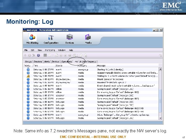Sort by the Source column header
The height and width of the screenshot is (139, 186).
(x=66, y=66)
